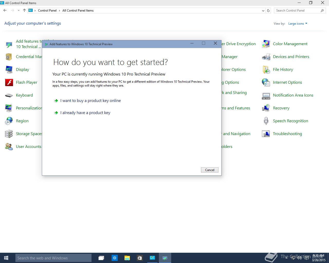Open the Internet Options icon
Image resolution: width=329 pixels, height=263 pixels.
(x=266, y=82)
